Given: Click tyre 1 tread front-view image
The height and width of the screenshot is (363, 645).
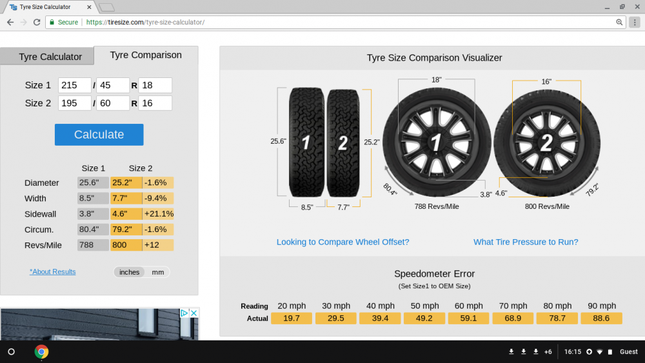Looking at the screenshot, I should point(306,142).
